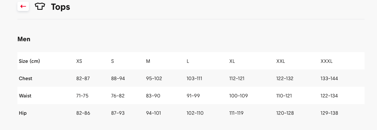Screen dimensions: 377x130
Task: Click the hip value 102–110
Action: tap(195, 113)
